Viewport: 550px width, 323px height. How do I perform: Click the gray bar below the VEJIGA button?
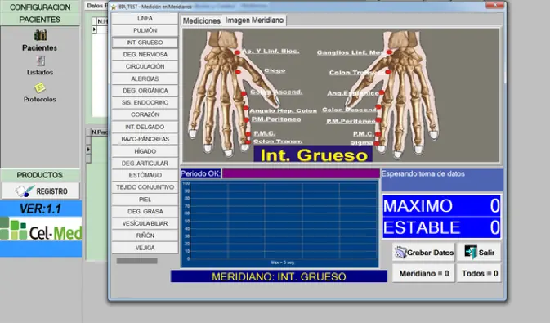pyautogui.click(x=136, y=261)
